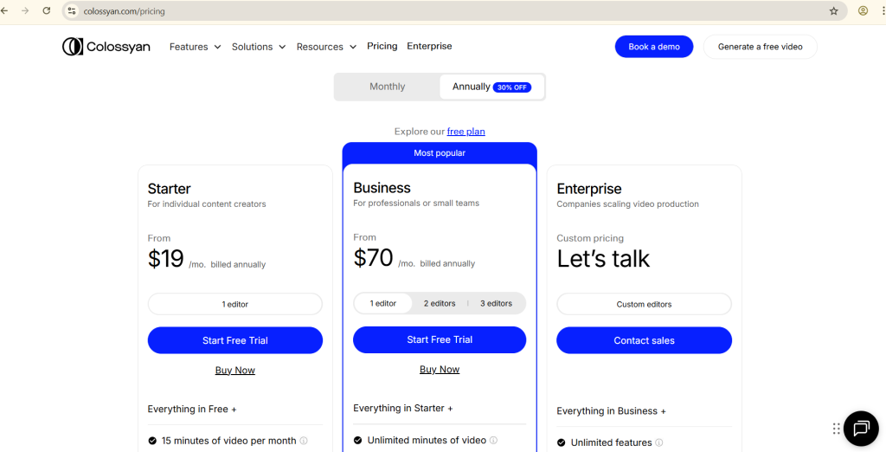886x452 pixels.
Task: Click the Colossyan logo icon
Action: [x=73, y=47]
